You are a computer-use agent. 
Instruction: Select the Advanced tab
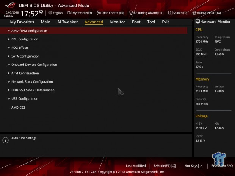tap(94, 22)
